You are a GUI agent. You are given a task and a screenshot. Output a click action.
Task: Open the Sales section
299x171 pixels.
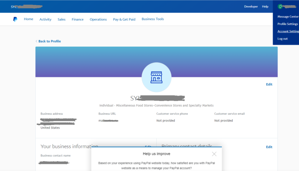point(61,19)
